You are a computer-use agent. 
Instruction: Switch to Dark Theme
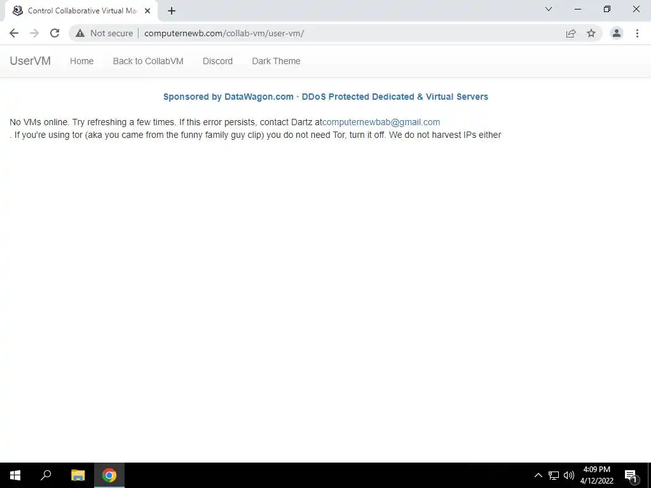click(276, 61)
